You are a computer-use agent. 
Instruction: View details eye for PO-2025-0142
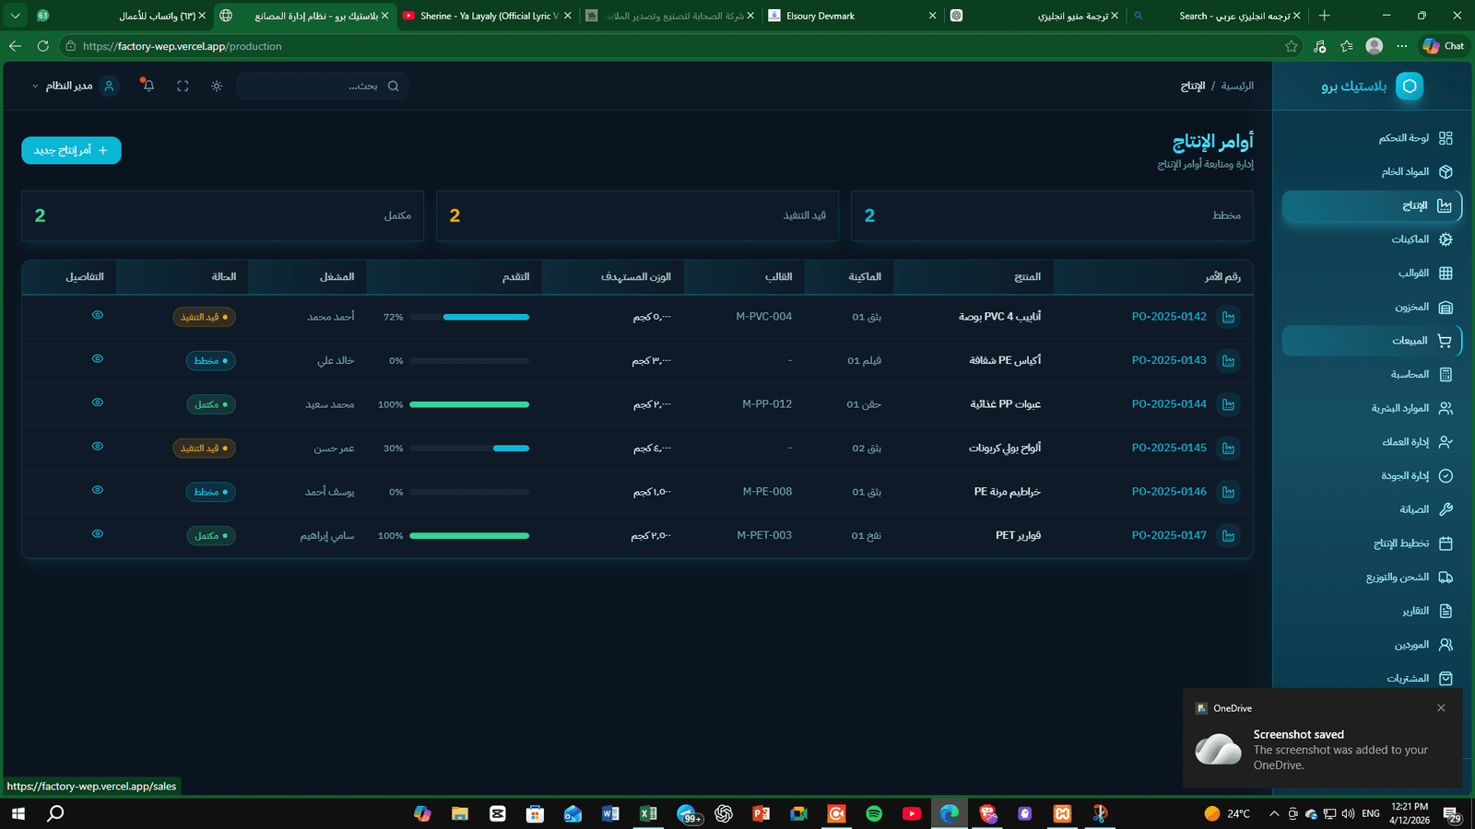[x=98, y=315]
